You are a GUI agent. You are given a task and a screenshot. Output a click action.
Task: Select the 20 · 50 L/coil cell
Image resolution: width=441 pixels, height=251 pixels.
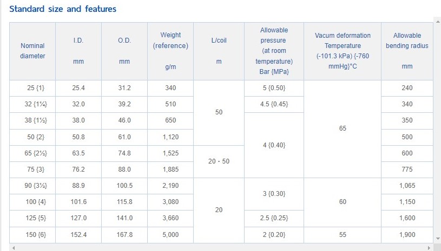pos(219,161)
